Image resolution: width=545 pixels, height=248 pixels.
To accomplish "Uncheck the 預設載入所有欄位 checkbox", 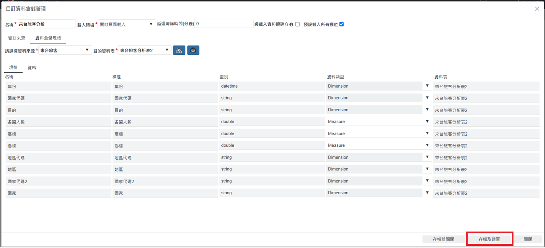I will click(x=341, y=24).
